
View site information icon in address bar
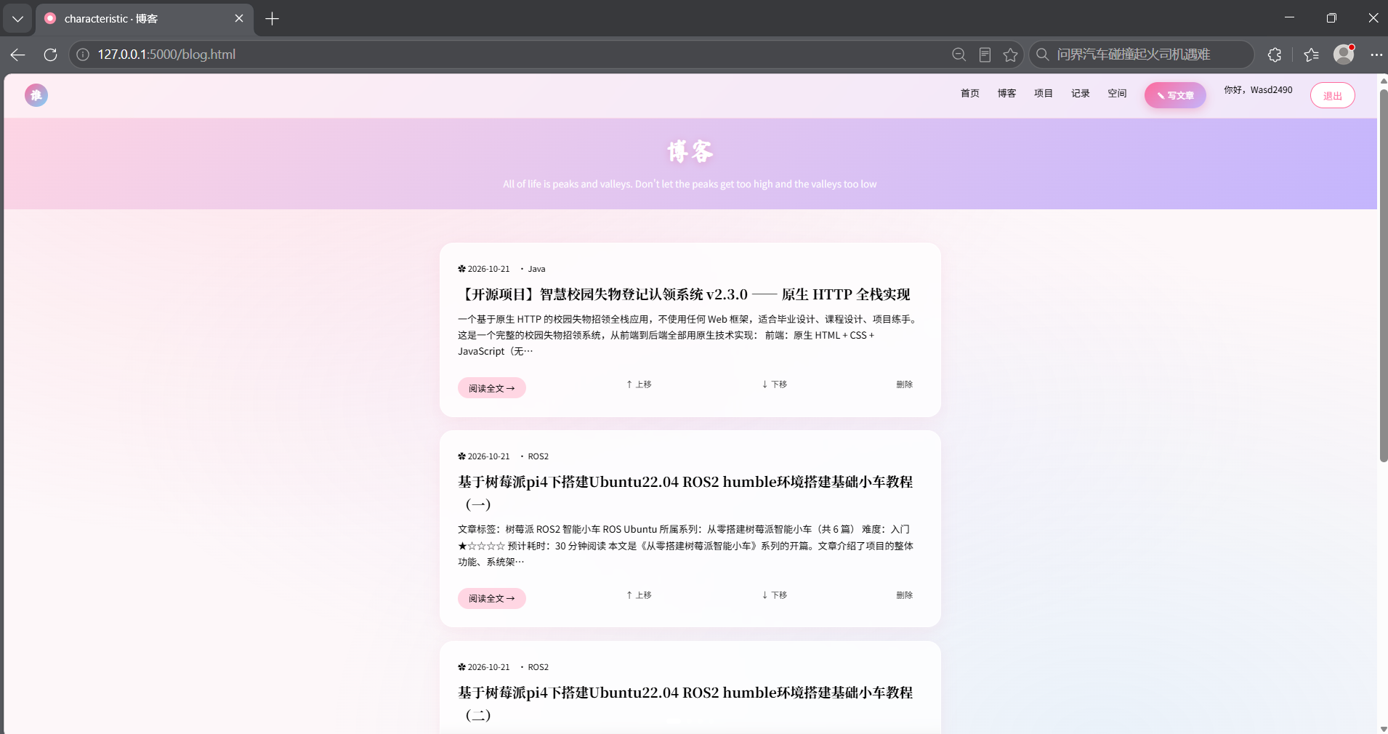(x=83, y=55)
